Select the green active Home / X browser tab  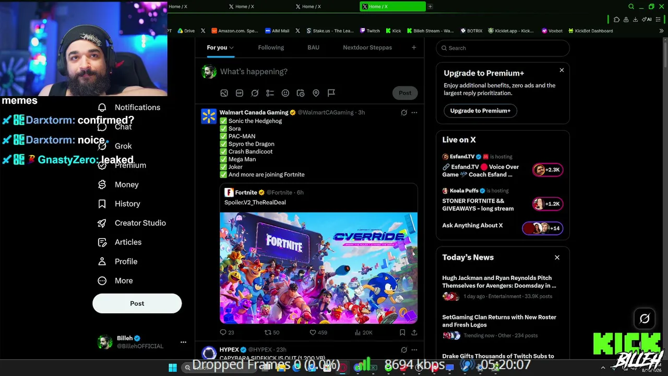pyautogui.click(x=393, y=6)
